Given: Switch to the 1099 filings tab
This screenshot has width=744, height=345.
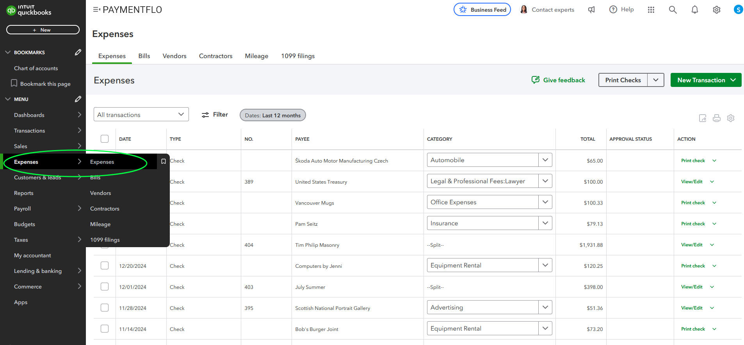Looking at the screenshot, I should pos(298,56).
